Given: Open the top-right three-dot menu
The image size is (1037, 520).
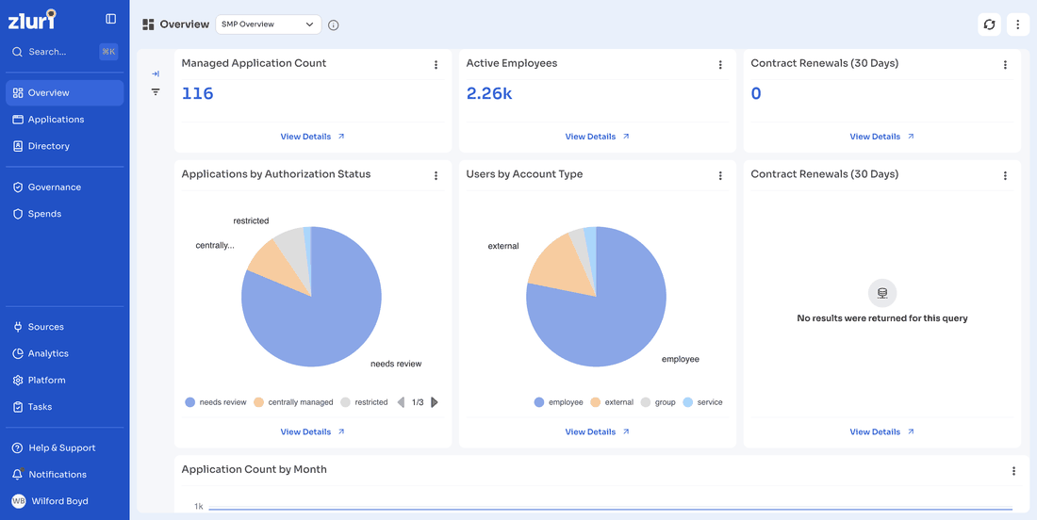Looking at the screenshot, I should (1018, 24).
